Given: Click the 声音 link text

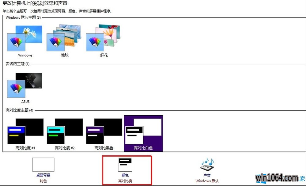Looking at the screenshot, I should (207, 175).
